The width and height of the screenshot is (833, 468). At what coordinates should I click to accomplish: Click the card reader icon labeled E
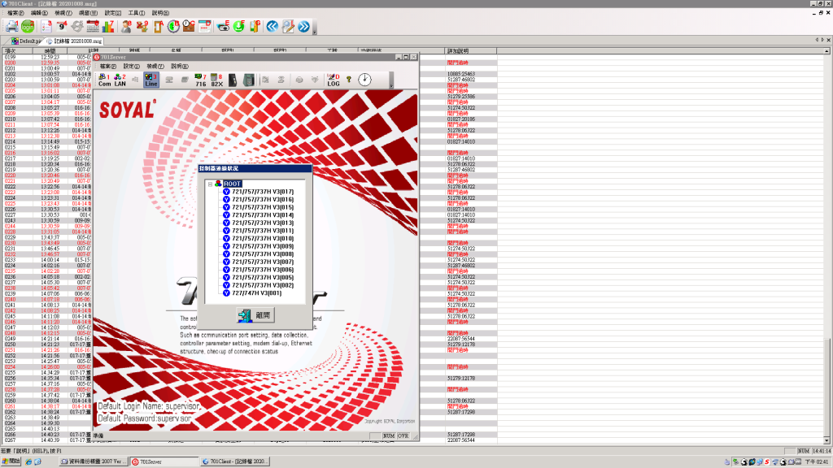tap(223, 26)
